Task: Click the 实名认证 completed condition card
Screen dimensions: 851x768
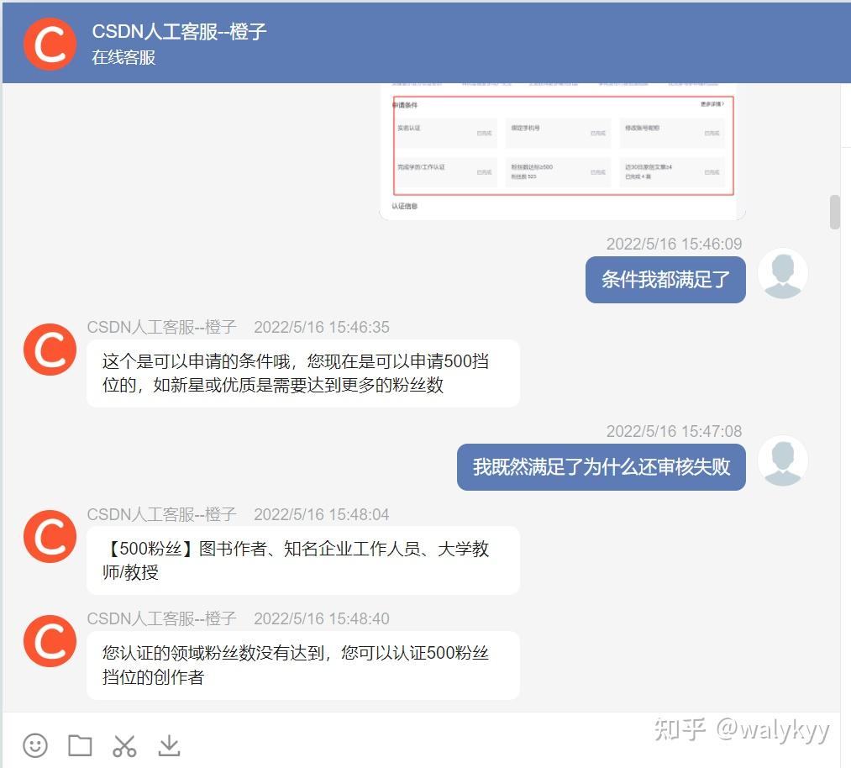Action: coord(445,133)
